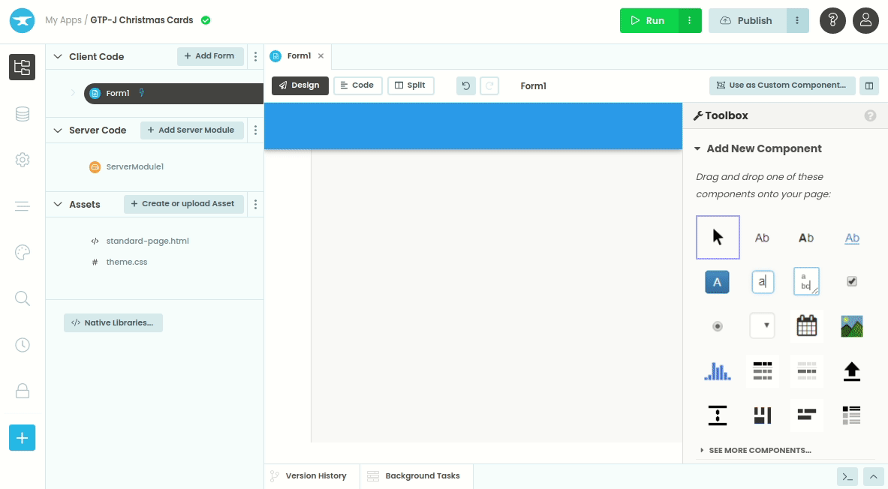Open Publish button dropdown options
Viewport: 888px width, 489px height.
pos(797,21)
